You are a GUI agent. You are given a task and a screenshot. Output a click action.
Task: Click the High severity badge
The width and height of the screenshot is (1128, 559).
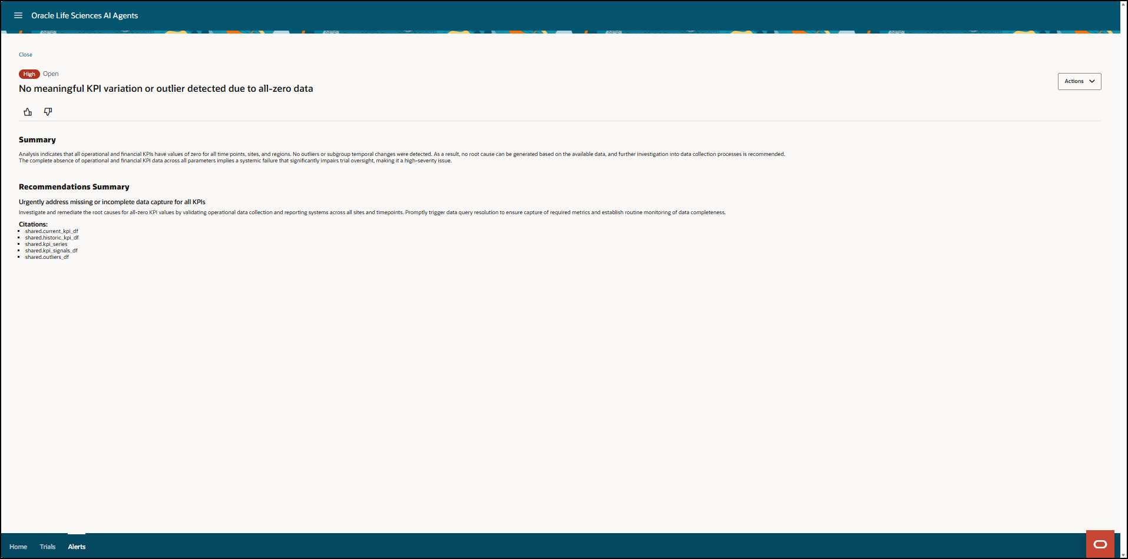[x=29, y=74]
